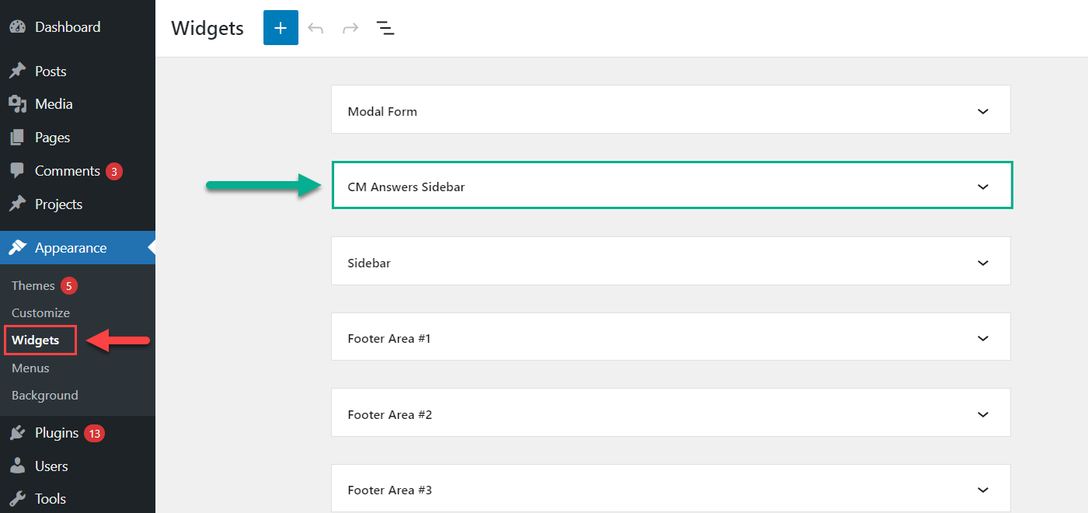Expand the Modal Form widget area chevron
The height and width of the screenshot is (513, 1088).
(x=983, y=111)
